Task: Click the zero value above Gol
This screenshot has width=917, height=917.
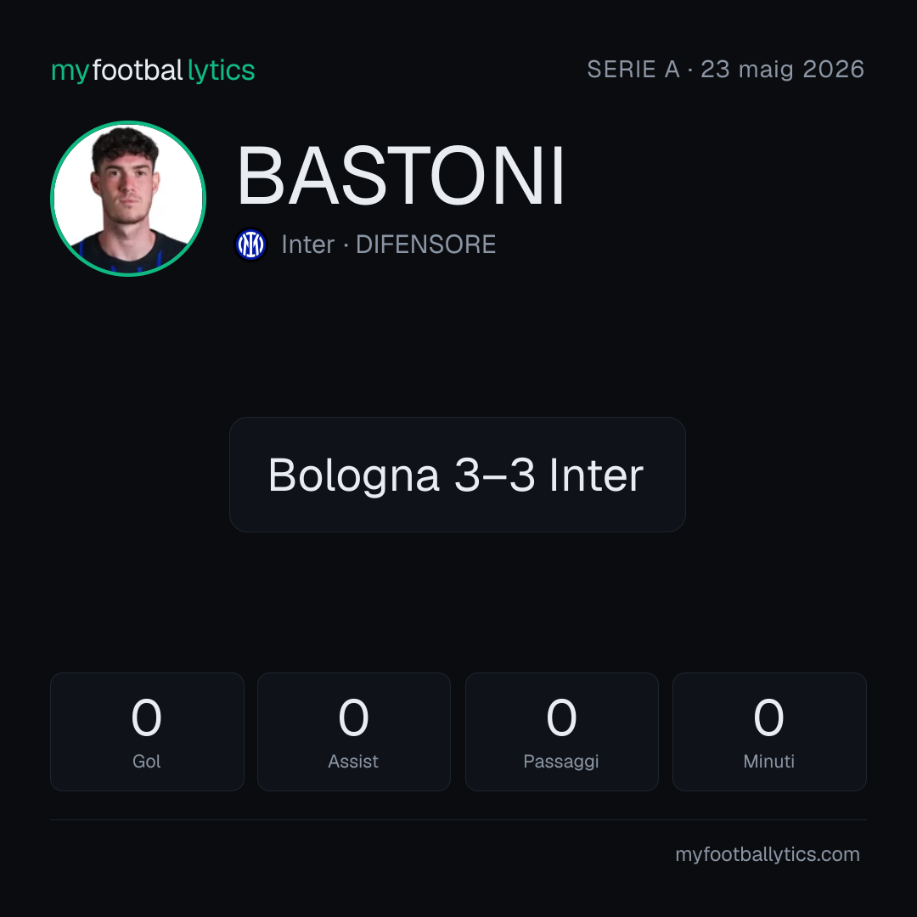Action: coord(146,717)
